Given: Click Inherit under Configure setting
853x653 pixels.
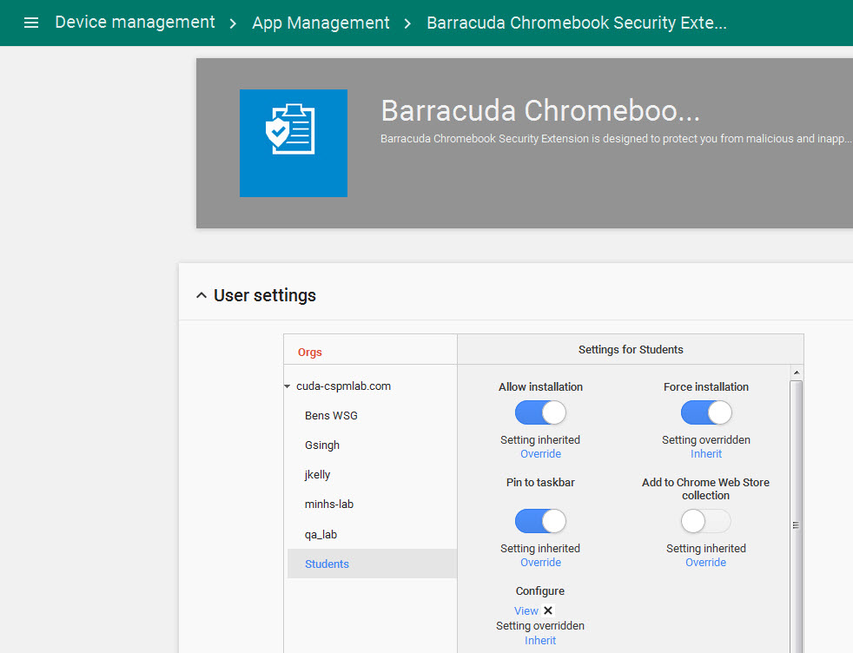Looking at the screenshot, I should pos(540,641).
